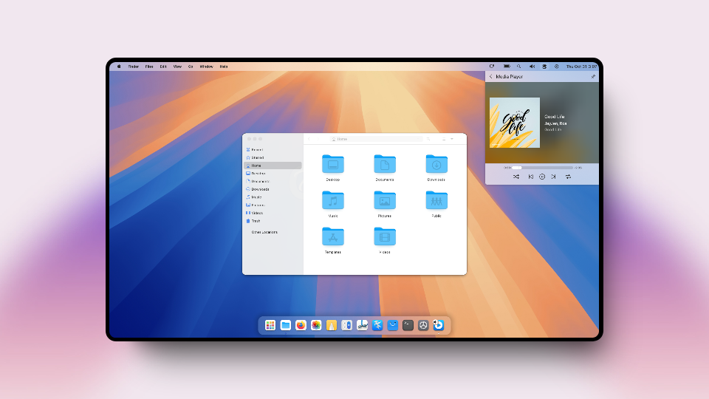Open the Finder menu
The width and height of the screenshot is (709, 399).
point(134,66)
